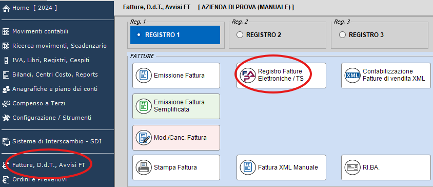Viewport: 433px width, 187px height.
Task: Click the Stampa Fattura button label
Action: [x=175, y=167]
